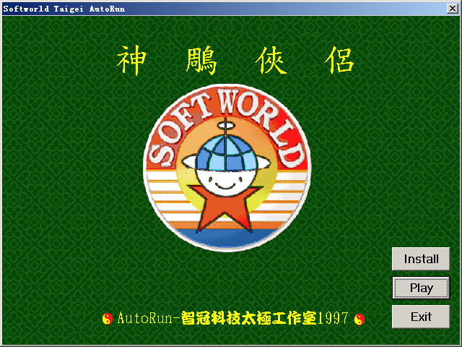Close the Softworld Taigei AutoRun window
Screen dimensions: 462x347
(453, 8)
